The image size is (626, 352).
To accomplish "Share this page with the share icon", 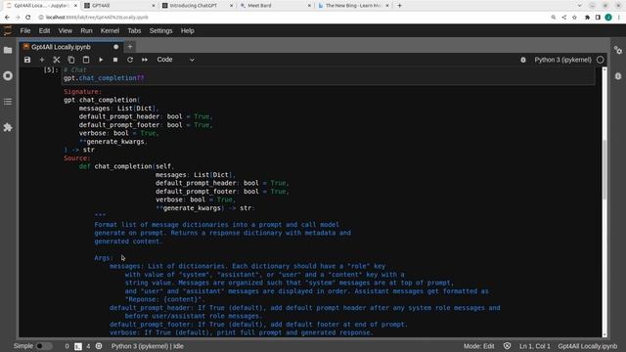I will click(563, 18).
